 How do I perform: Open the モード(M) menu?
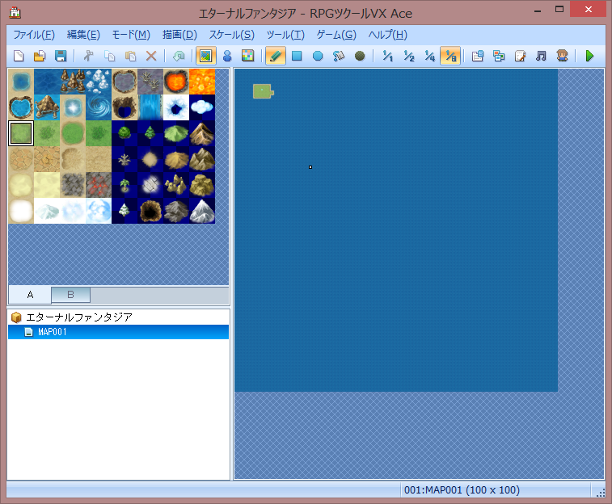point(131,35)
